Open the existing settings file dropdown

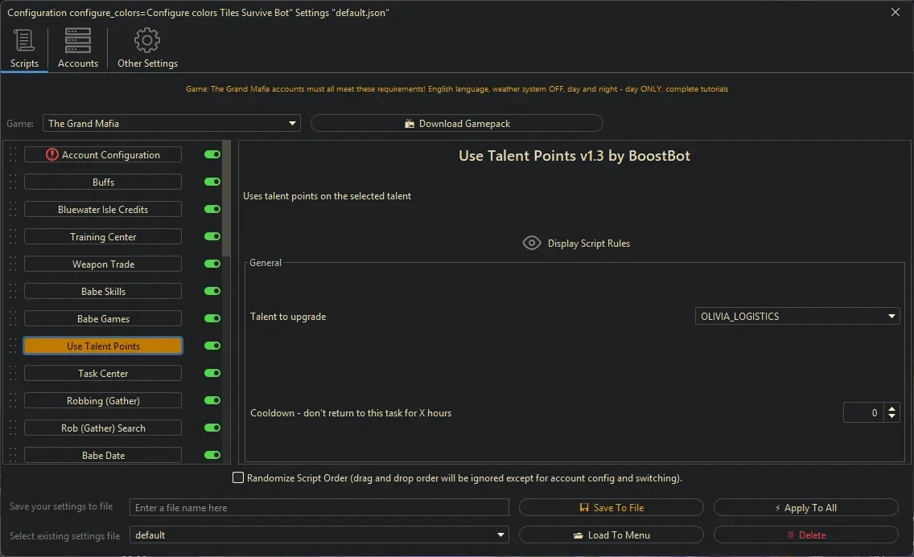click(x=319, y=534)
